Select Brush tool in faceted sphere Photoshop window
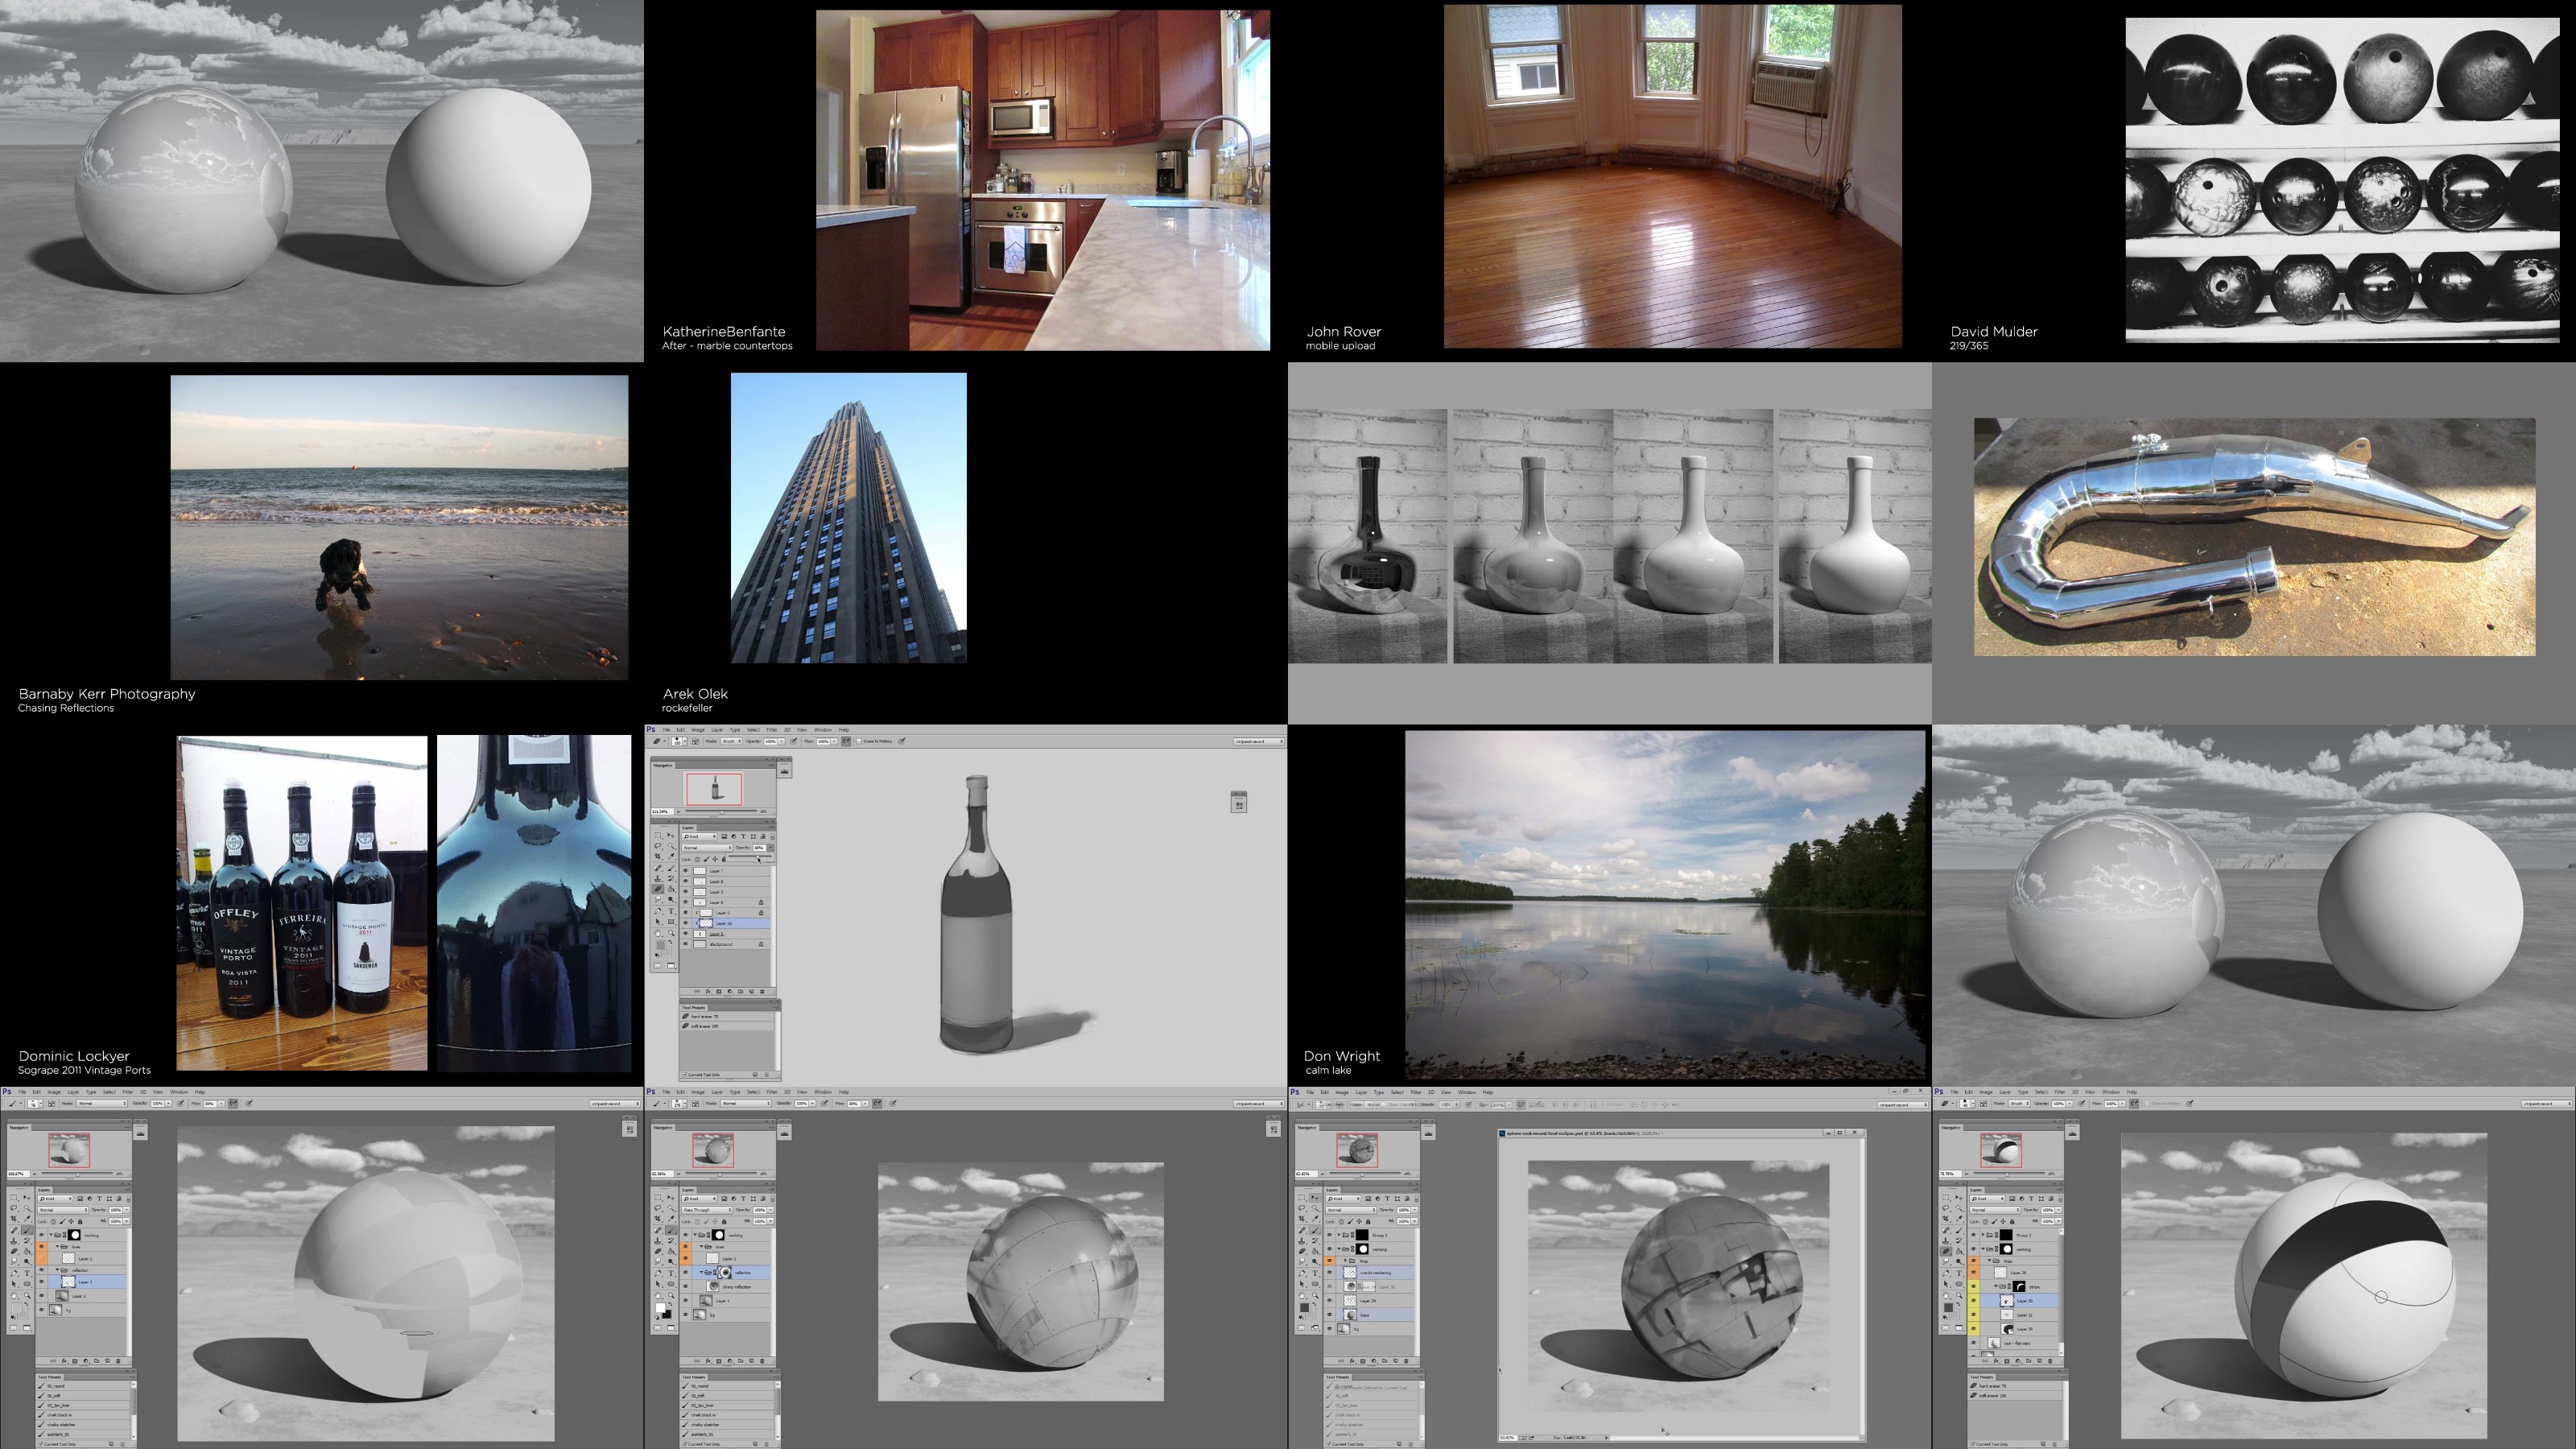Screen dimensions: 2576x1449 click(27, 1231)
